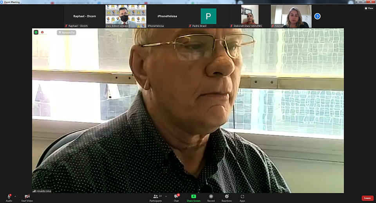Open the Participants panel
This screenshot has width=376, height=203.
[x=155, y=196]
